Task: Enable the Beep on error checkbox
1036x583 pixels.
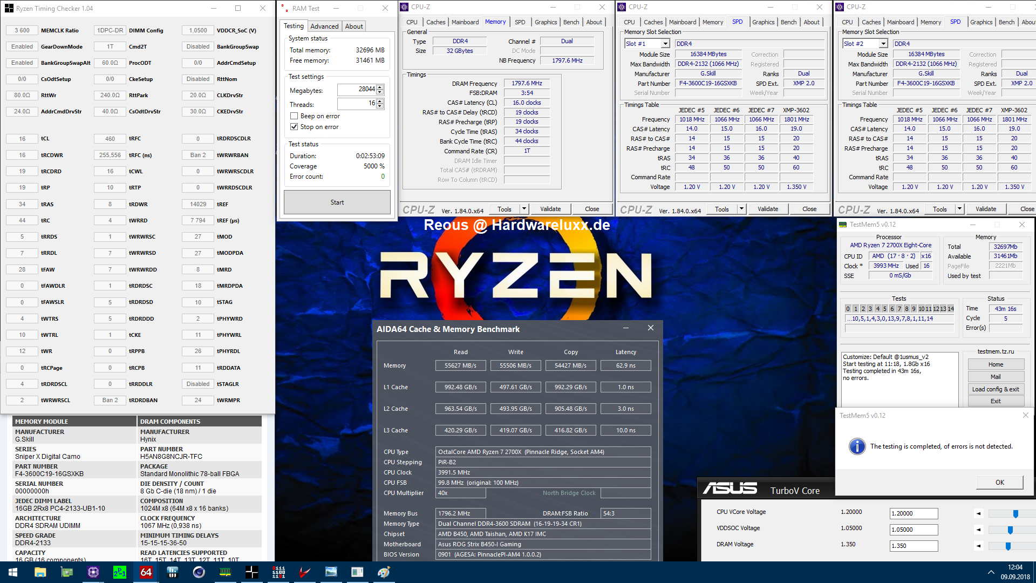Action: click(294, 116)
